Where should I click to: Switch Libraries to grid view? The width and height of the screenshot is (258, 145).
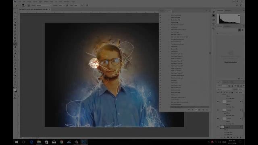[239, 30]
